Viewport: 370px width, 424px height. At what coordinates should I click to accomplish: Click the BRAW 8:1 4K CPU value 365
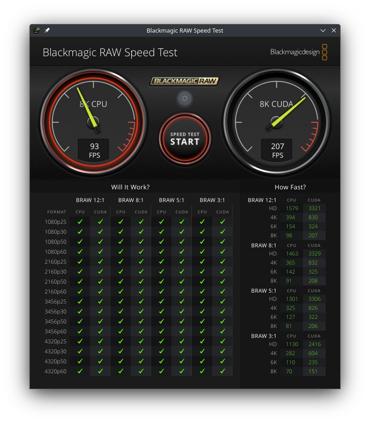290,263
